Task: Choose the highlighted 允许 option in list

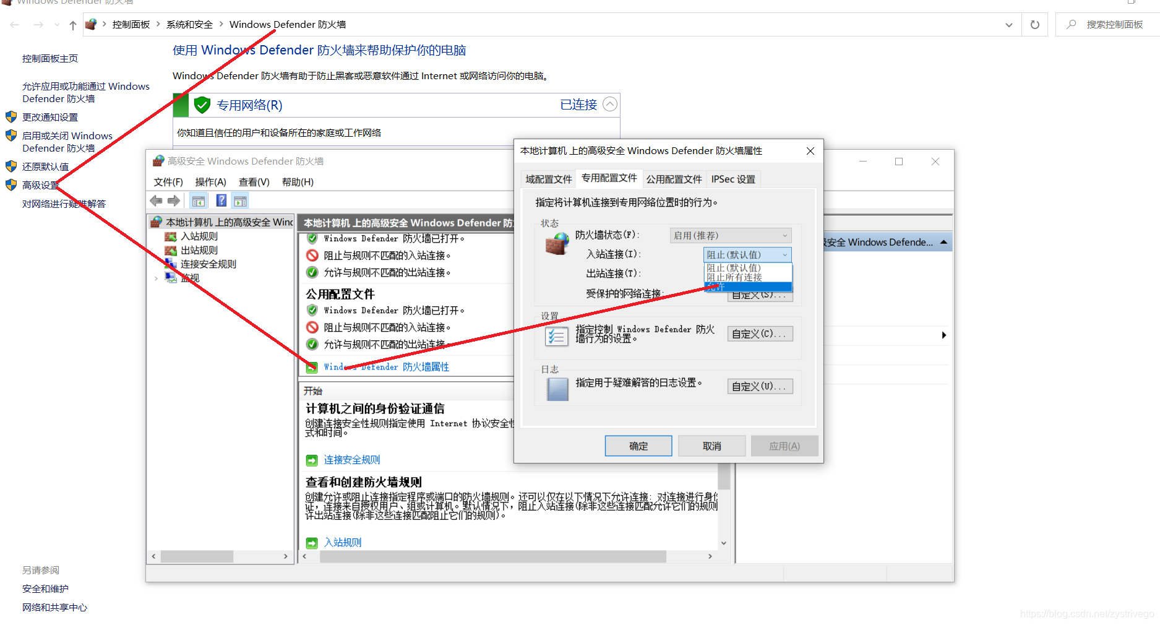Action: click(748, 287)
